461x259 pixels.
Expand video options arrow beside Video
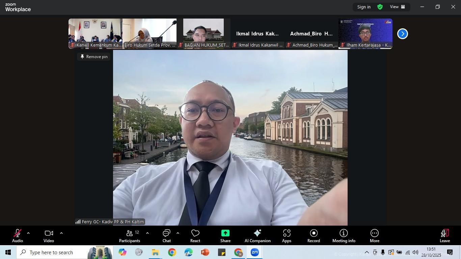coord(61,233)
